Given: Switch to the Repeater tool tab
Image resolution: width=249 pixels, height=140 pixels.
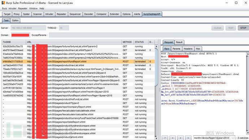Looking at the screenshot, I should (61, 14).
